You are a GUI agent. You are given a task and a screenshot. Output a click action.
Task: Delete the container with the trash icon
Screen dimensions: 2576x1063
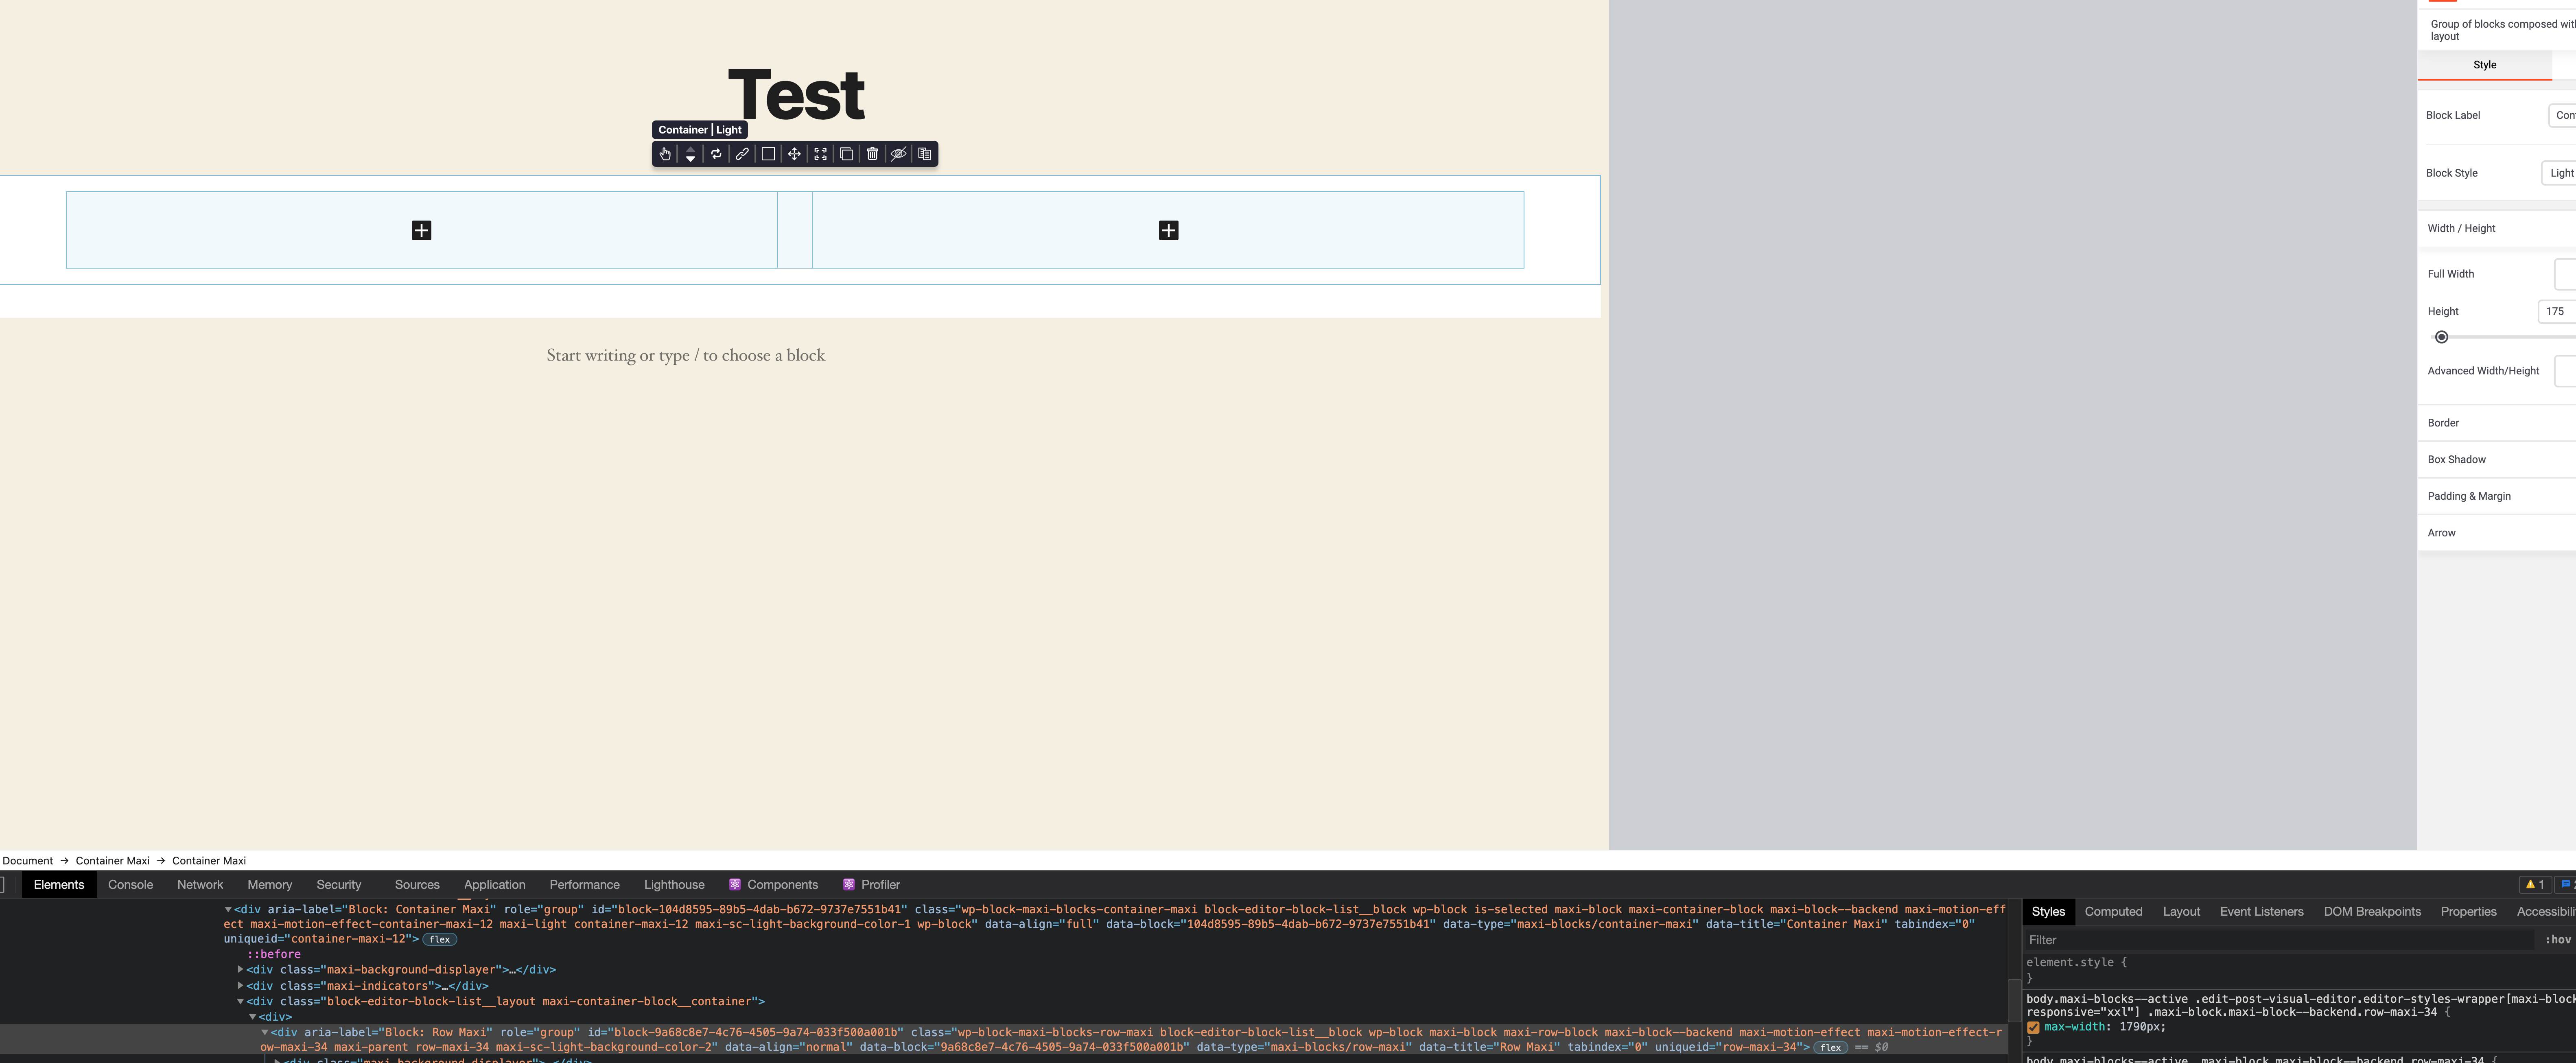pyautogui.click(x=872, y=154)
